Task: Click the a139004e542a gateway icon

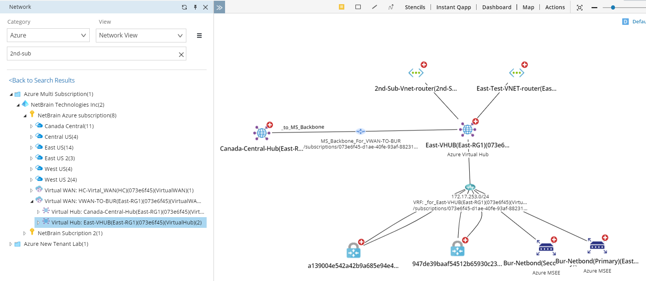Action: (x=353, y=250)
